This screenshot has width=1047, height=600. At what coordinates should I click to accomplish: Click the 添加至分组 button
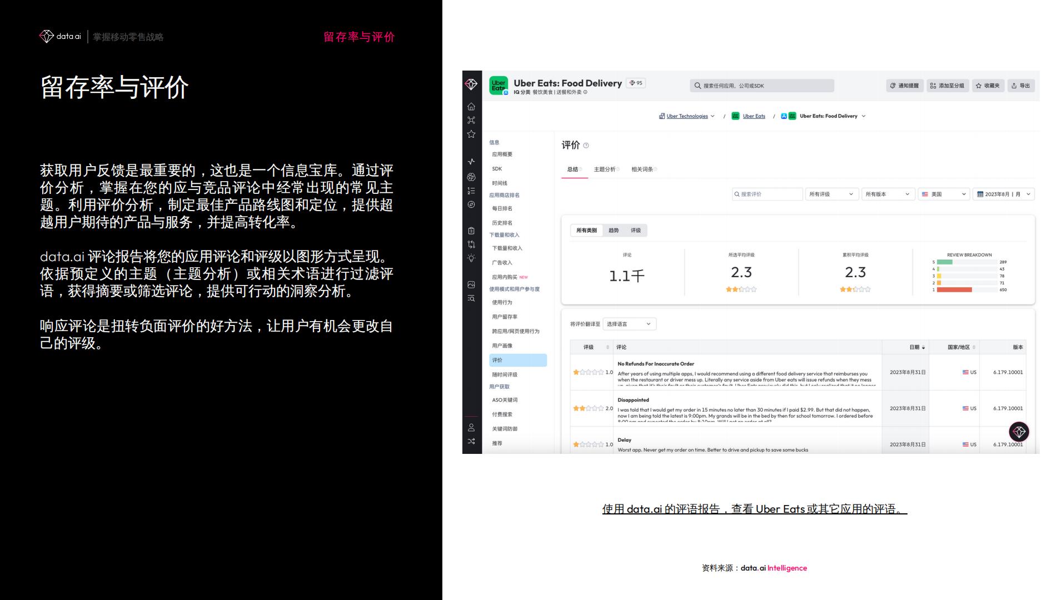pyautogui.click(x=948, y=86)
